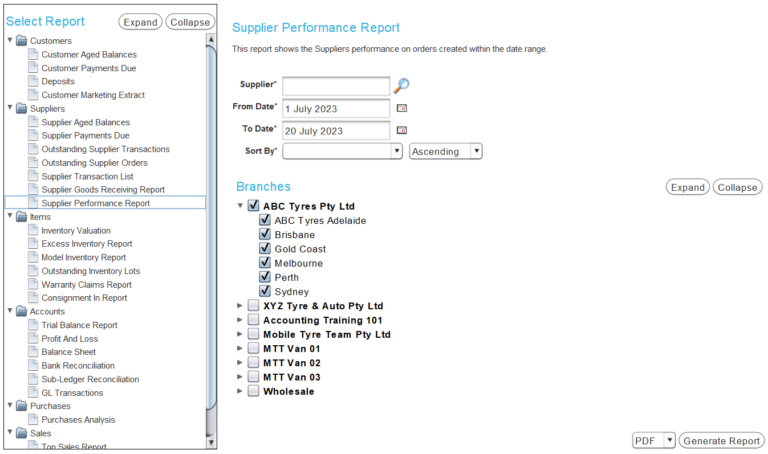Expand the Accounting Training 101 node

tap(239, 320)
